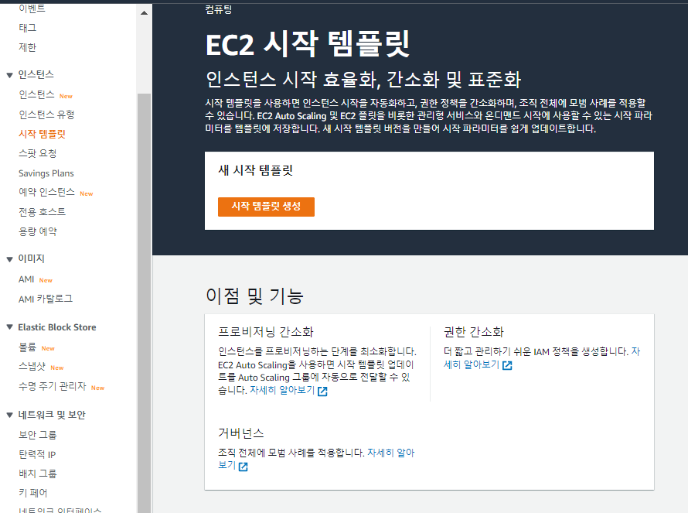This screenshot has height=513, width=688.
Task: Open 탄력적 IP in the sidebar
Action: [x=37, y=455]
